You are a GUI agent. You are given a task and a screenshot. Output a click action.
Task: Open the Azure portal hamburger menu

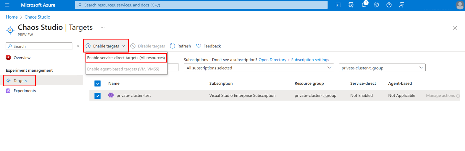click(x=7, y=5)
